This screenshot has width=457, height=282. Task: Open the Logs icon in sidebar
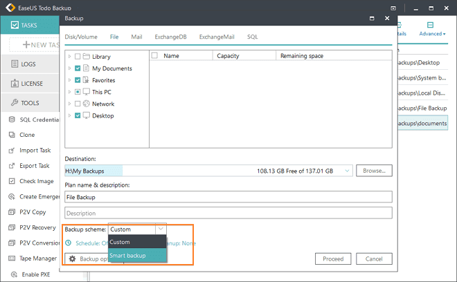[15, 64]
